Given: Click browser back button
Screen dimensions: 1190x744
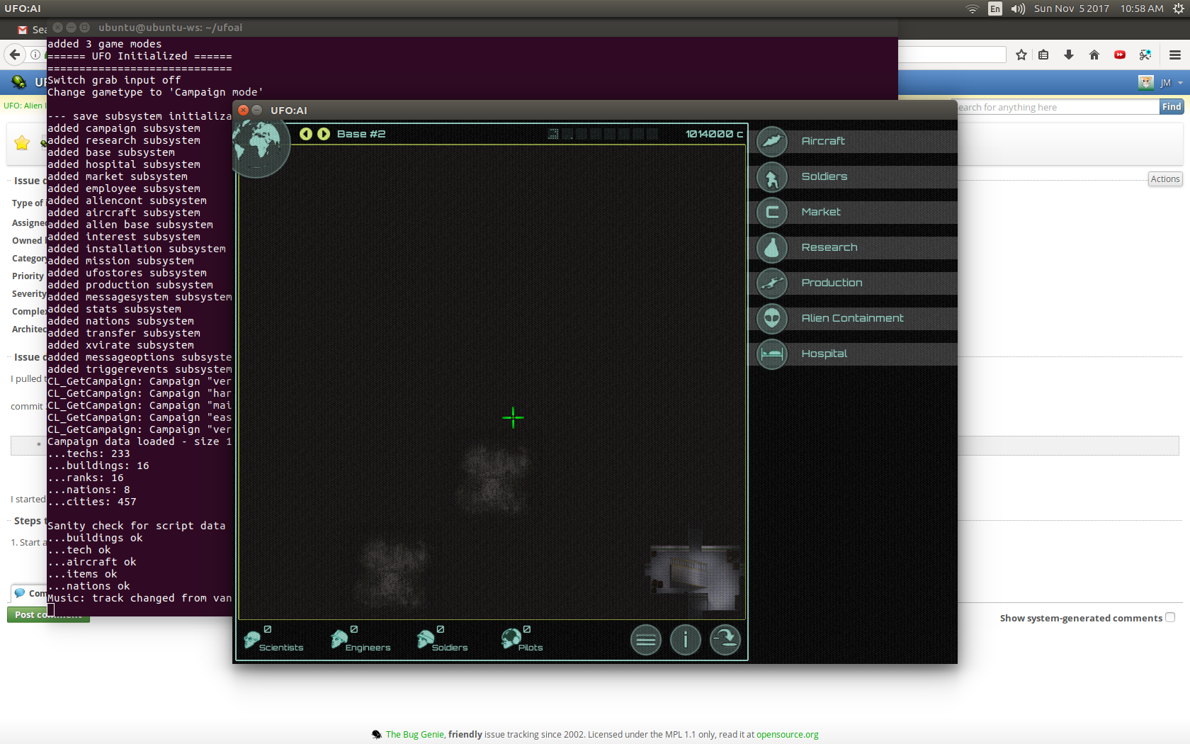Looking at the screenshot, I should (14, 55).
